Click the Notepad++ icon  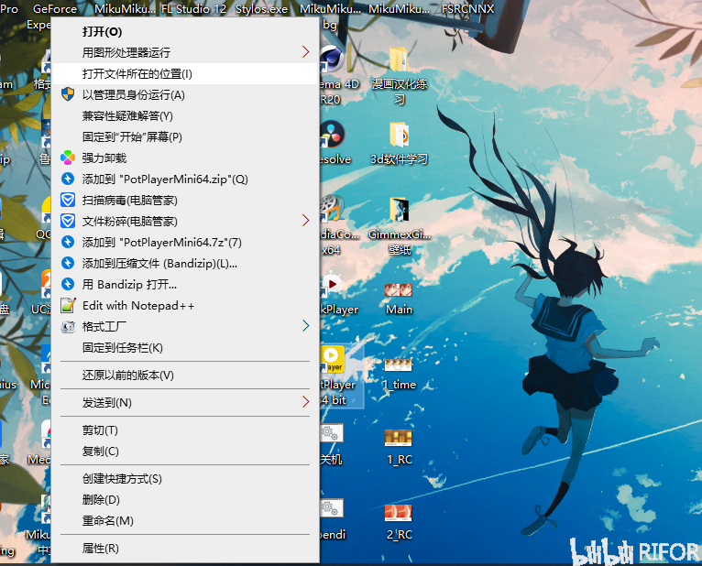click(x=68, y=305)
